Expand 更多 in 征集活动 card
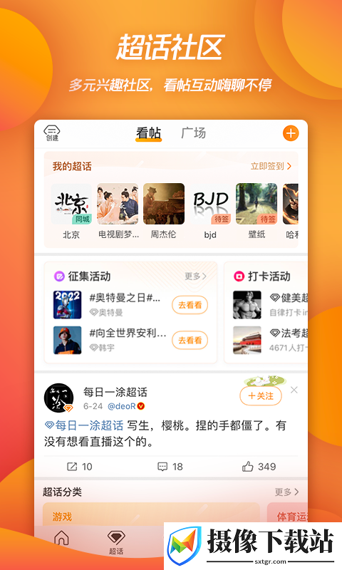The height and width of the screenshot is (570, 342). tap(195, 276)
